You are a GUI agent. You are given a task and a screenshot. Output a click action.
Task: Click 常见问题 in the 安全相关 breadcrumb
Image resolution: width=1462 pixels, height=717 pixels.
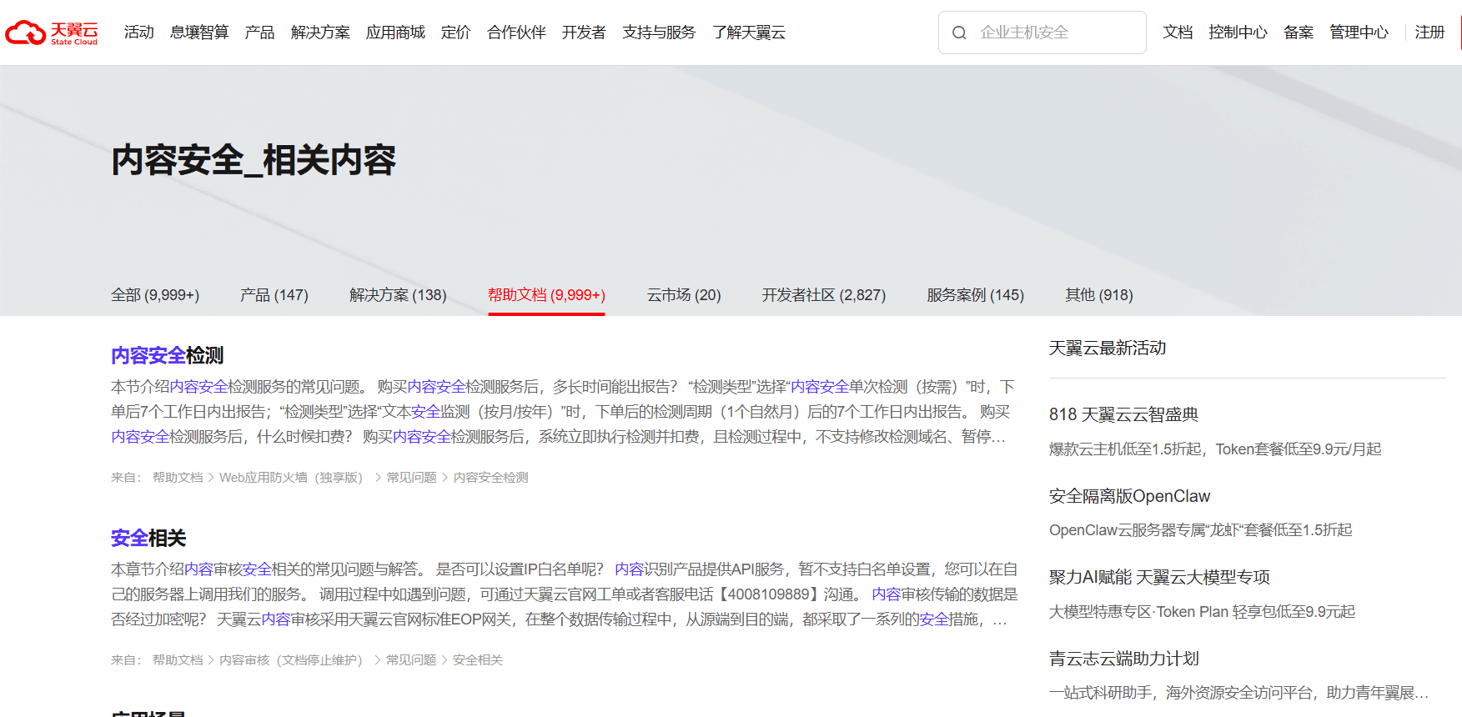pyautogui.click(x=411, y=660)
